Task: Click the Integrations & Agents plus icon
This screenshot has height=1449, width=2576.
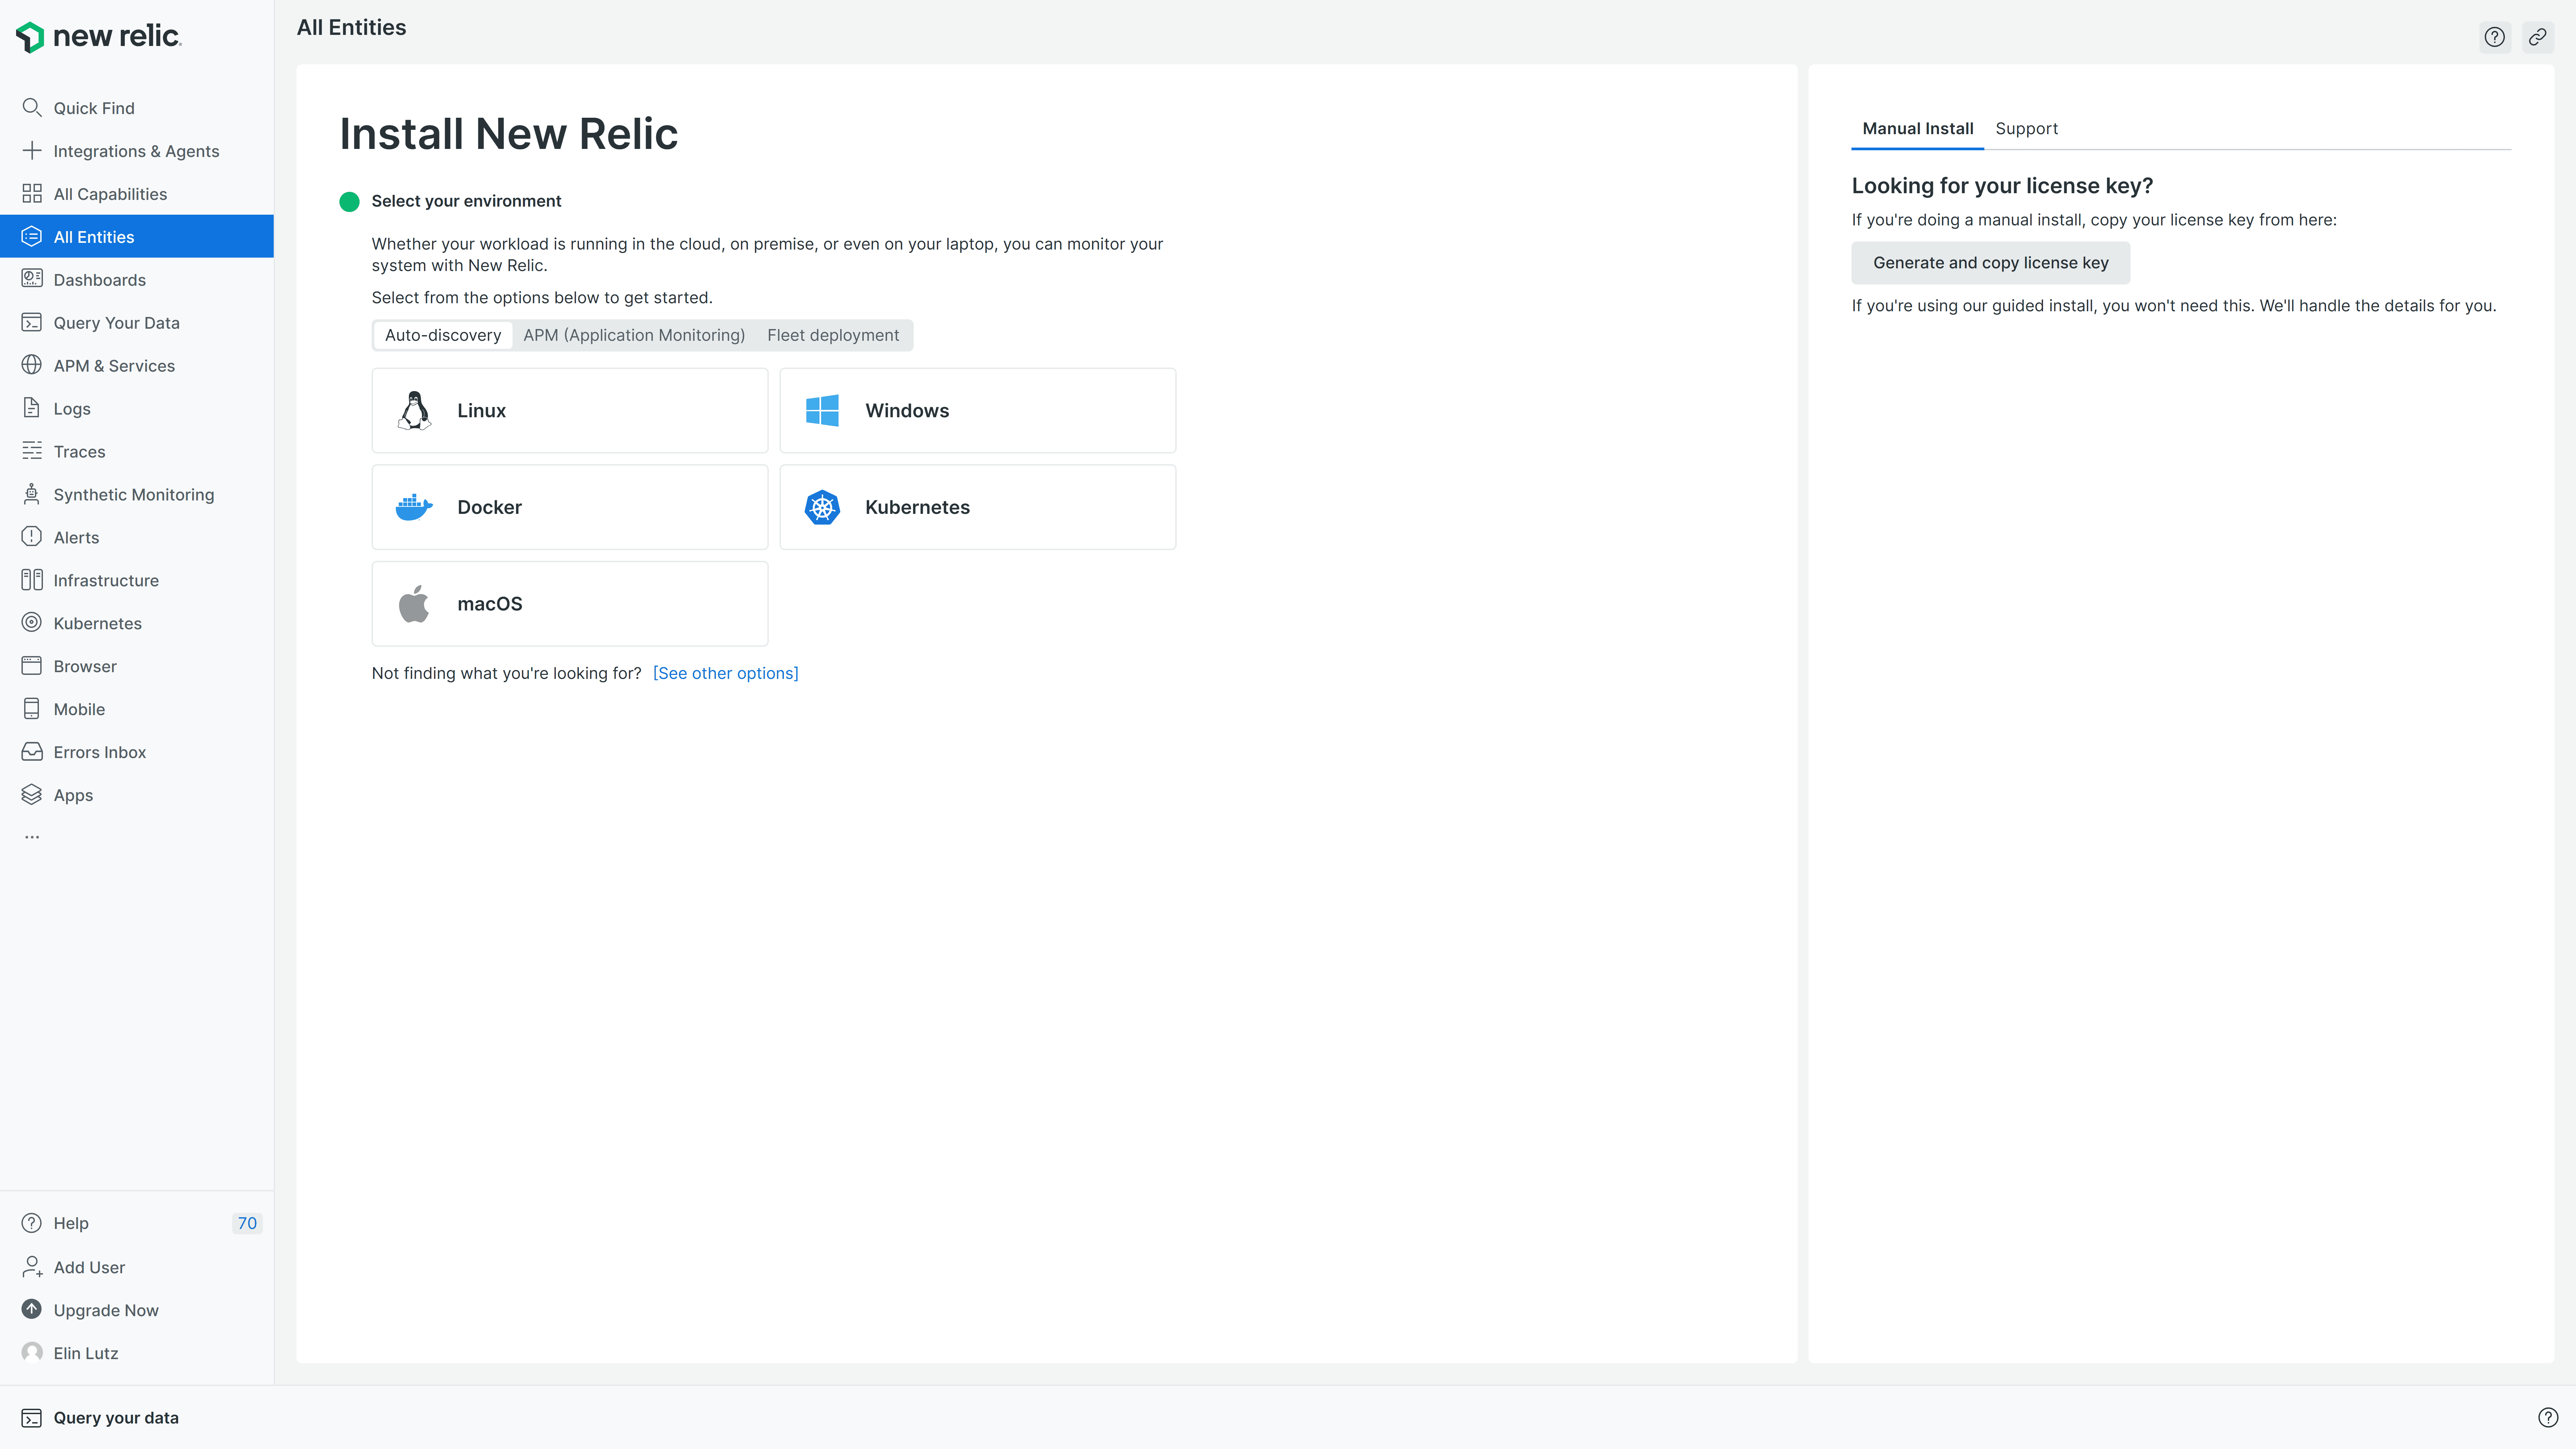Action: pos(32,151)
